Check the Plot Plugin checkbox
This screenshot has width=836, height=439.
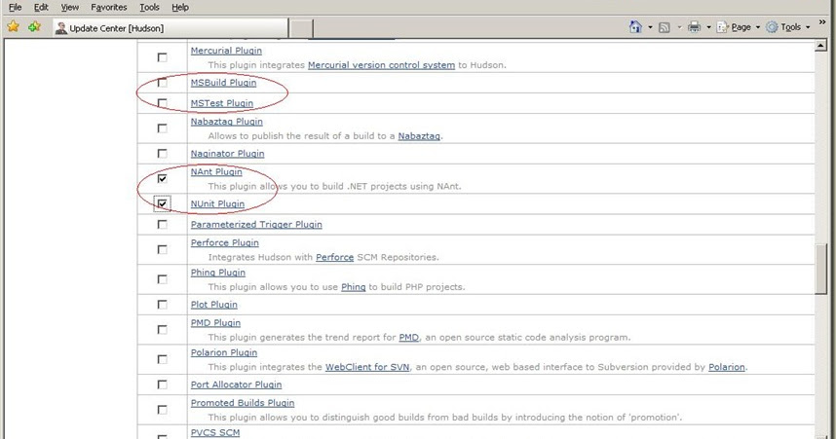(x=162, y=305)
